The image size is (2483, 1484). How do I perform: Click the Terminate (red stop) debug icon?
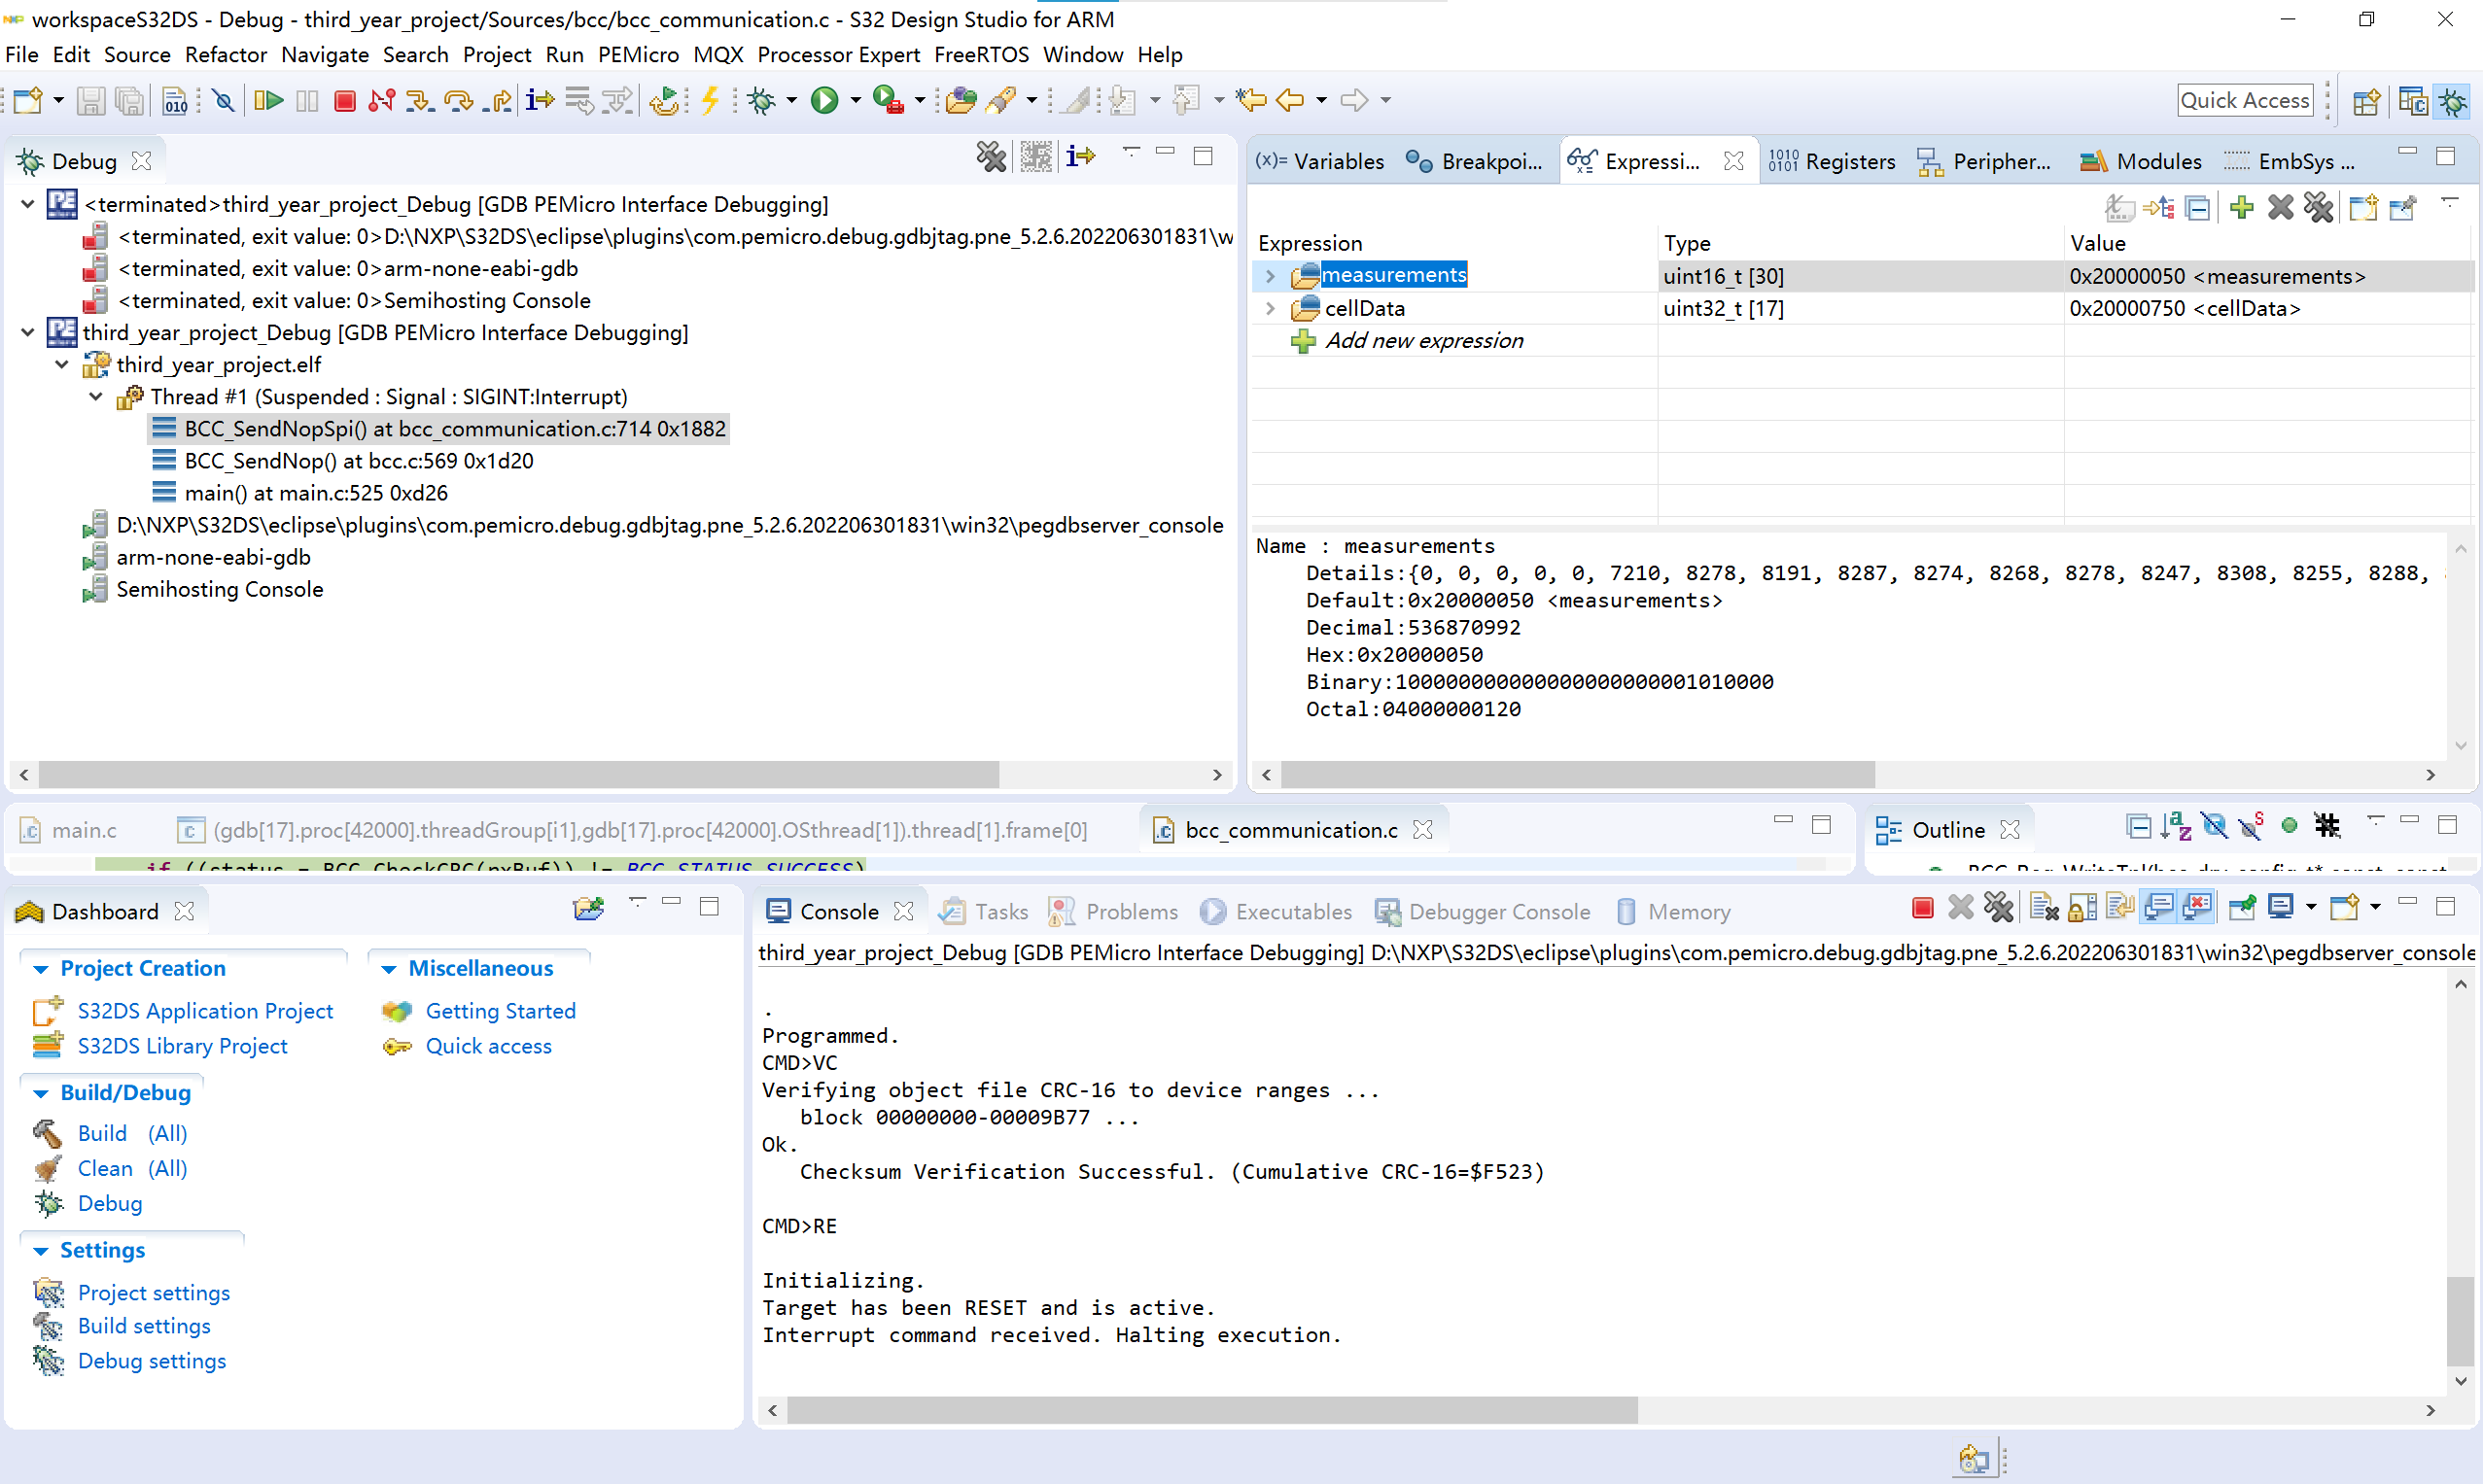(x=343, y=100)
